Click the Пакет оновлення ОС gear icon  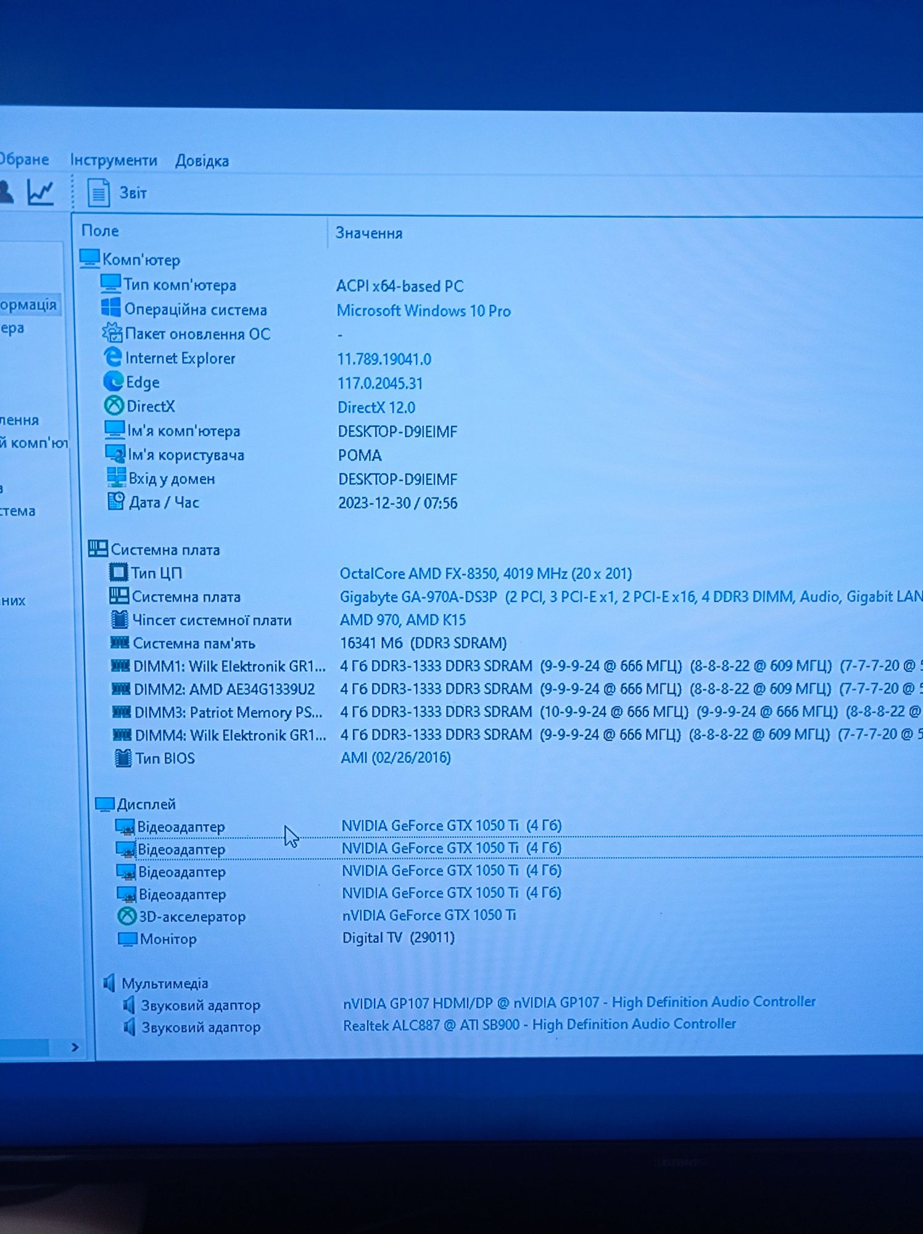112,333
